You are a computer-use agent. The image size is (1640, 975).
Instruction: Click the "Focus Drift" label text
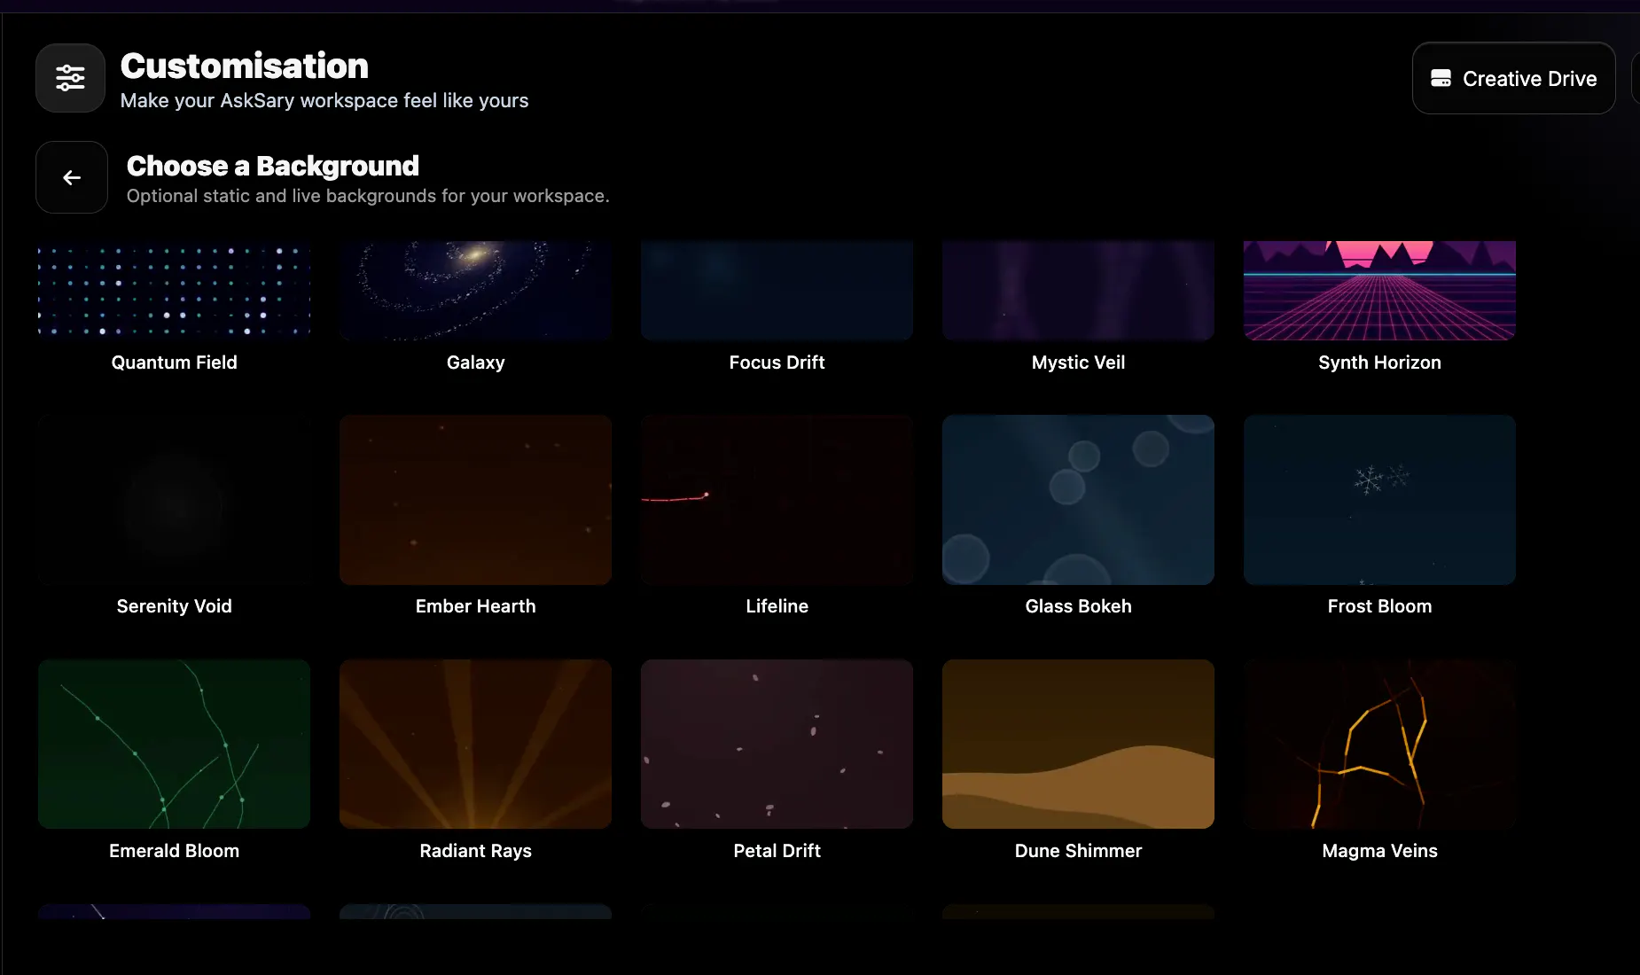[x=777, y=363]
